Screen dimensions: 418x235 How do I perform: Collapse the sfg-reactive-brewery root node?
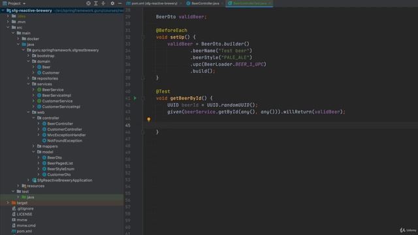tap(3, 10)
